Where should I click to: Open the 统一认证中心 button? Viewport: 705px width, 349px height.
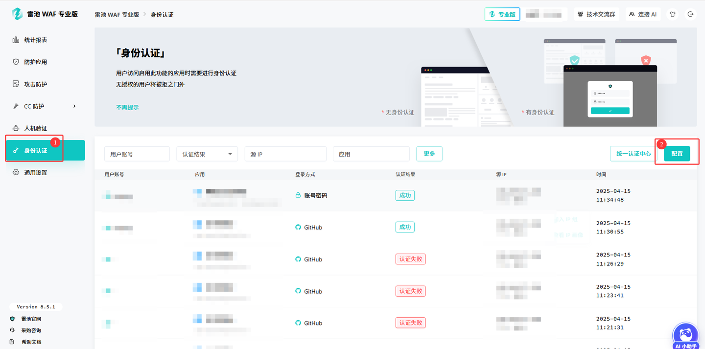[634, 154]
